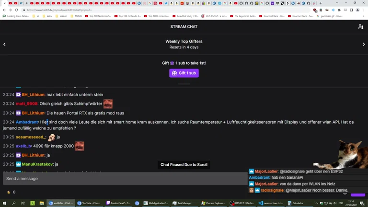Screen dimensions: 368x207
Task: Open the 'Beautiful Study / W...' bookmark
Action: pyautogui.click(x=185, y=16)
